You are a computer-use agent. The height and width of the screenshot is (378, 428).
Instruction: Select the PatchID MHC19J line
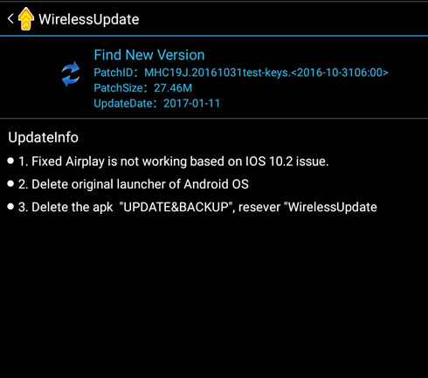(x=241, y=72)
